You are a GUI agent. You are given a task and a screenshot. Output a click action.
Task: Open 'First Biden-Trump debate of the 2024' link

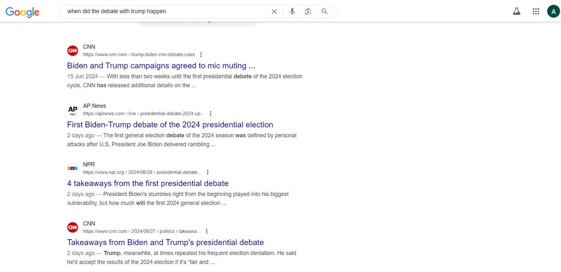point(170,125)
